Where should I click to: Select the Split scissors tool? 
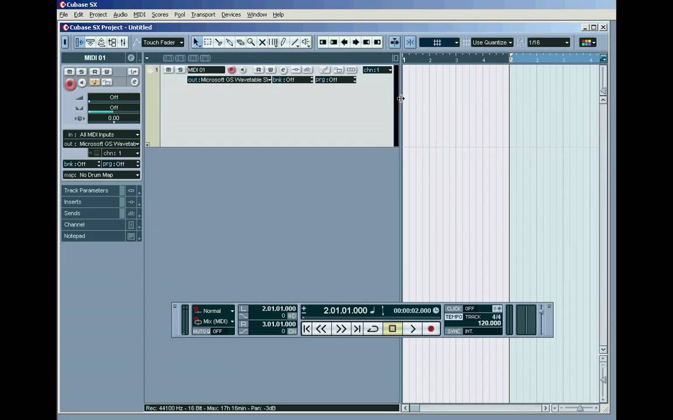click(x=218, y=43)
